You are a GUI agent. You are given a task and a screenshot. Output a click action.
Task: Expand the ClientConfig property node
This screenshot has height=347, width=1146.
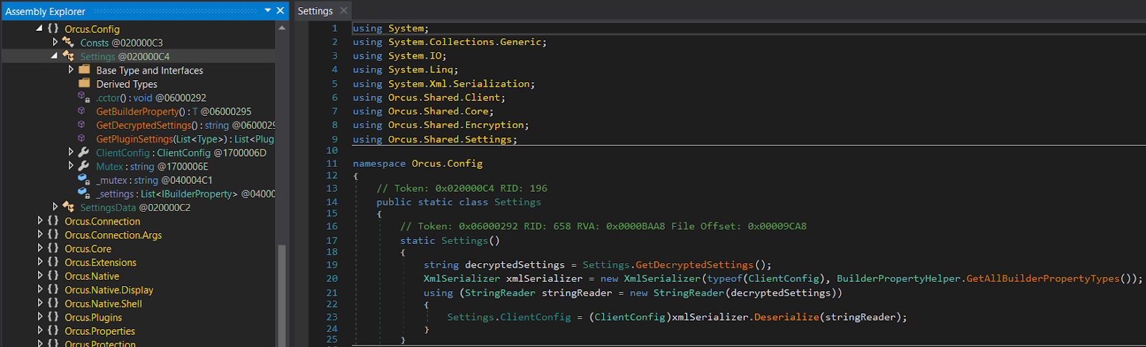(71, 152)
